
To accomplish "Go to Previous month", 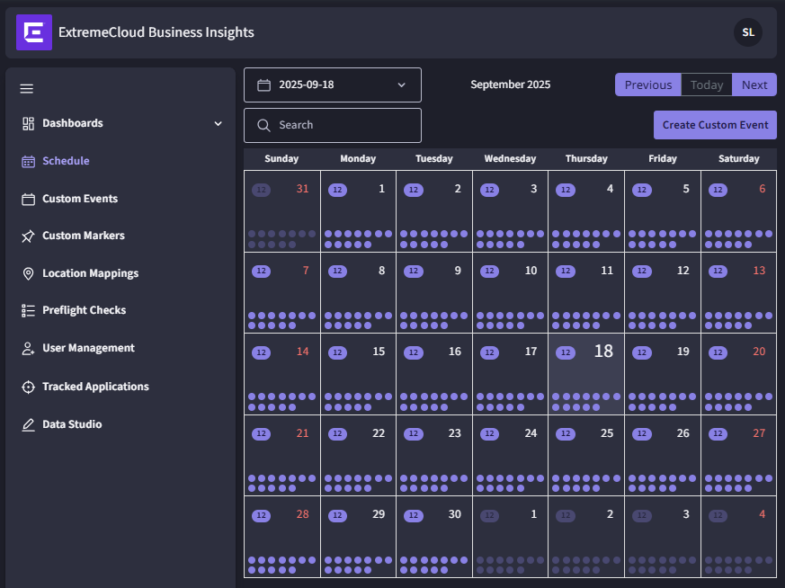I will coord(647,85).
